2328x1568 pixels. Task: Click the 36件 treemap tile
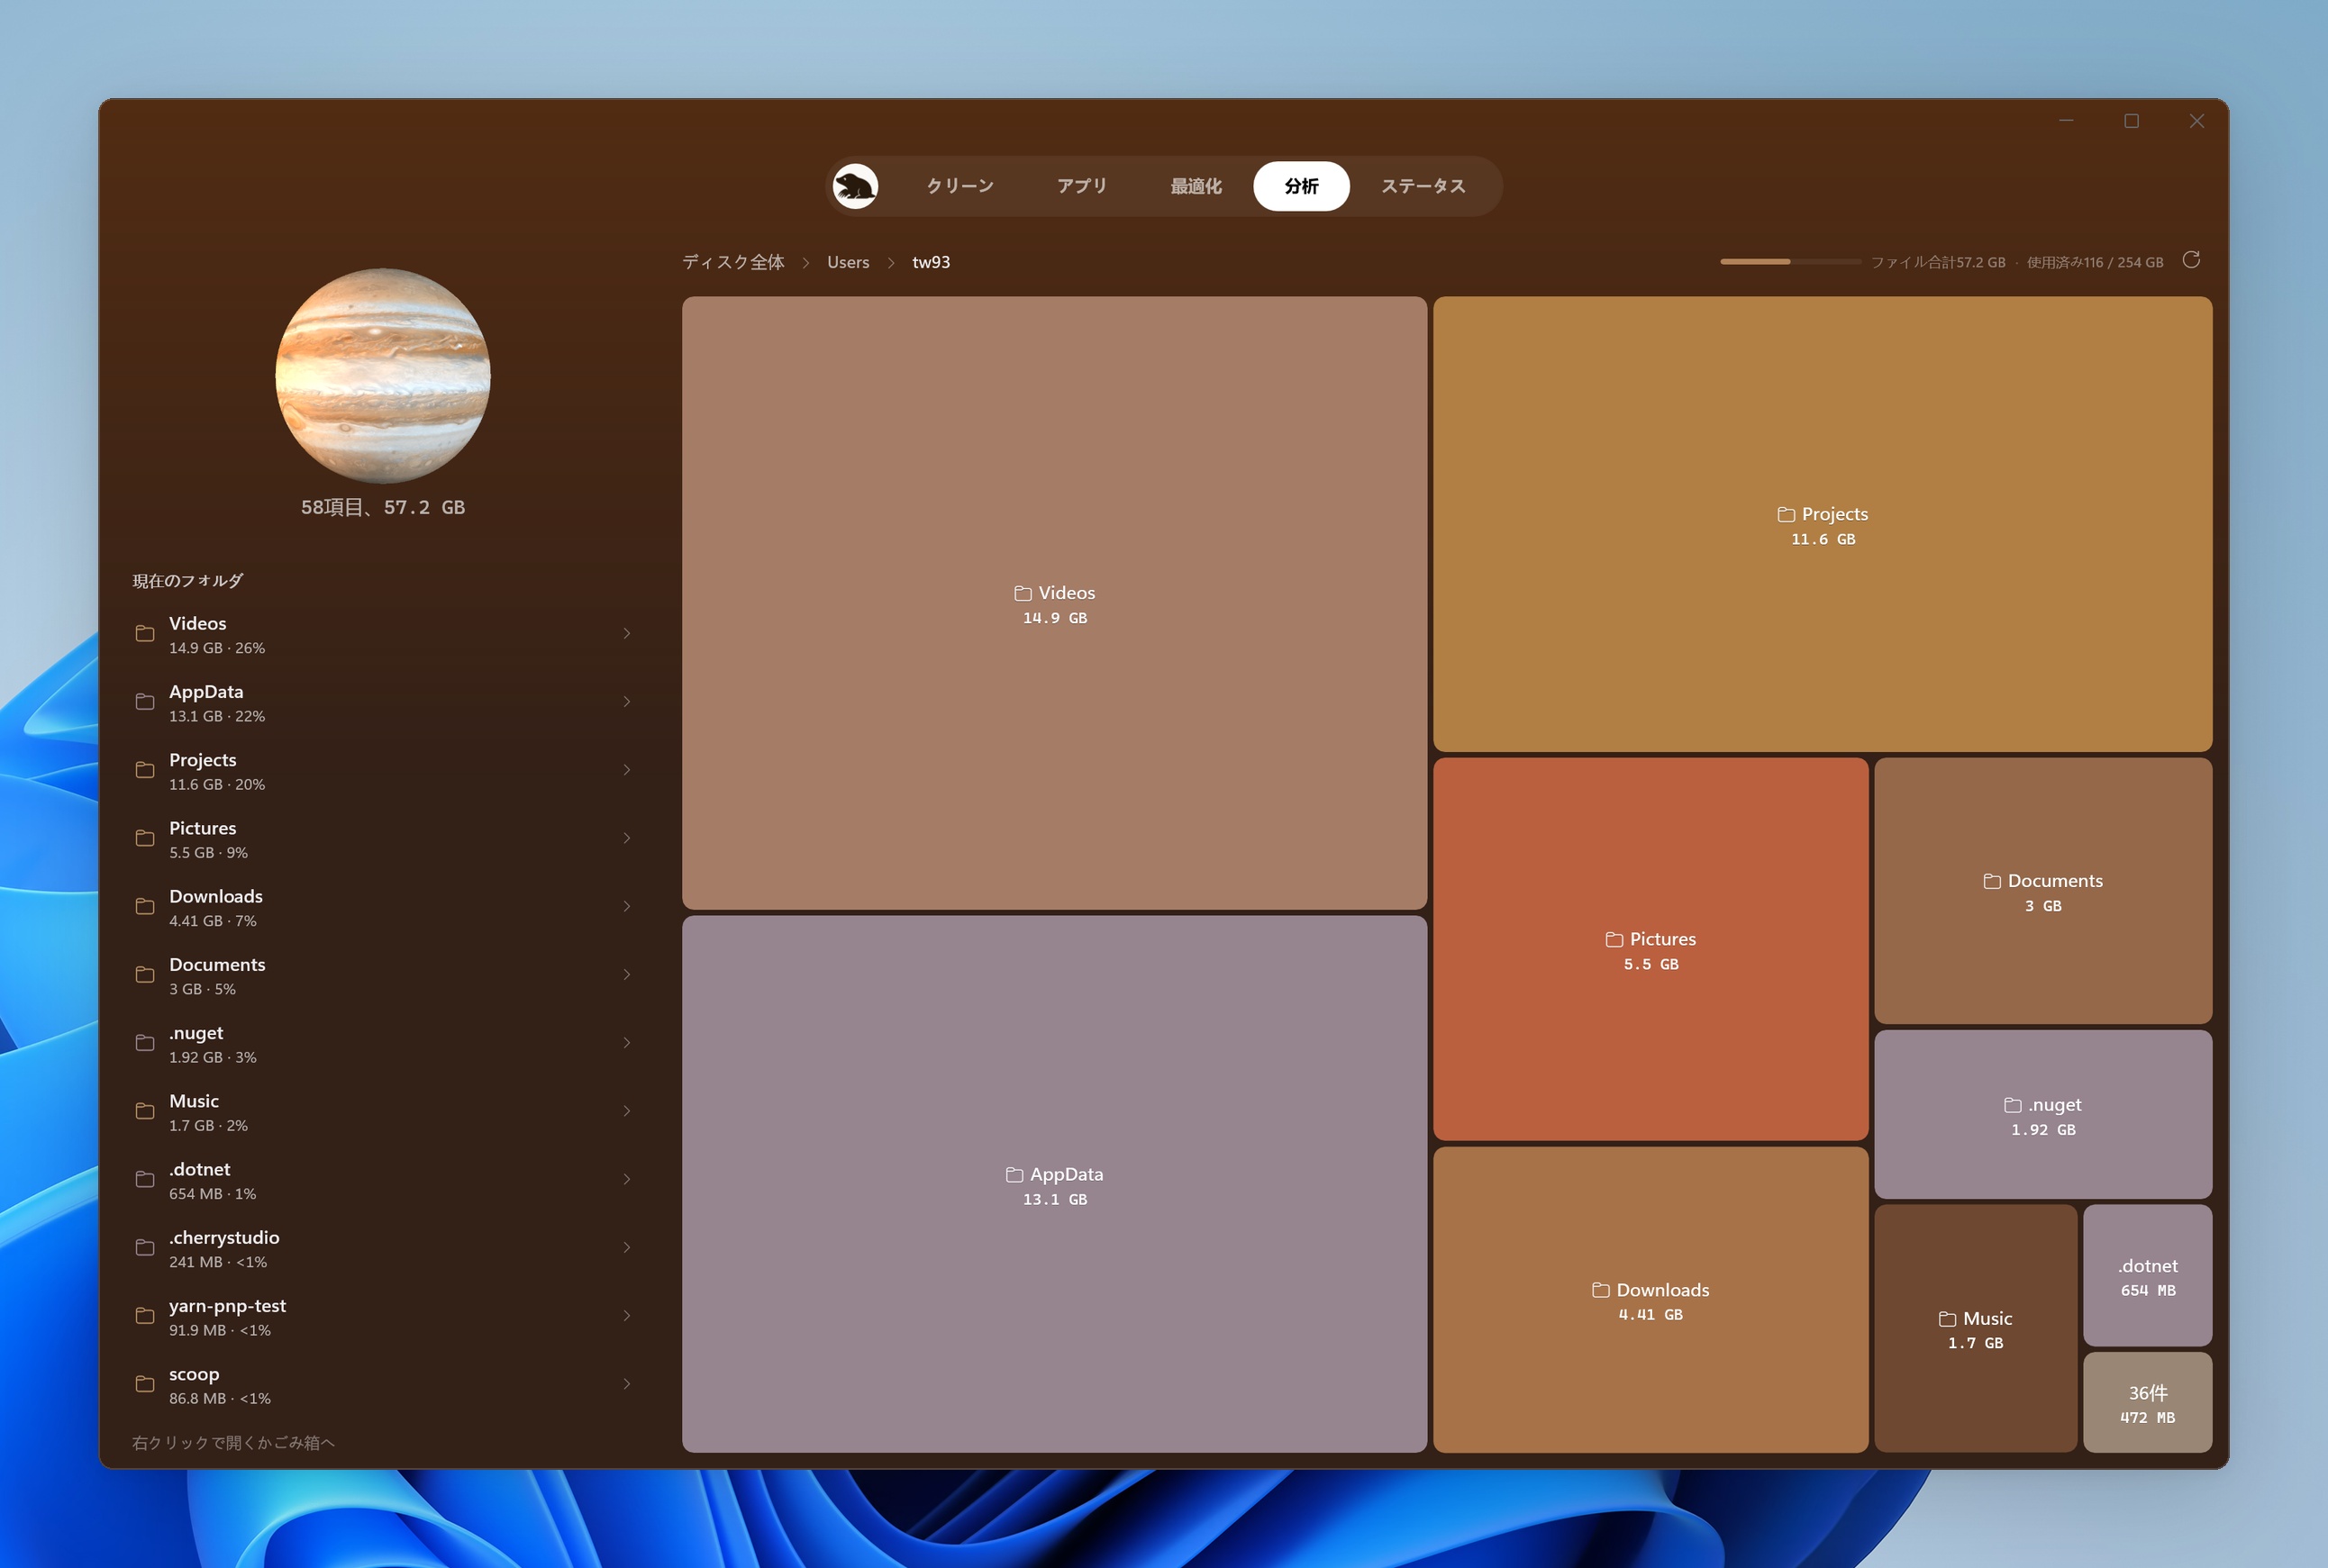[2147, 1402]
